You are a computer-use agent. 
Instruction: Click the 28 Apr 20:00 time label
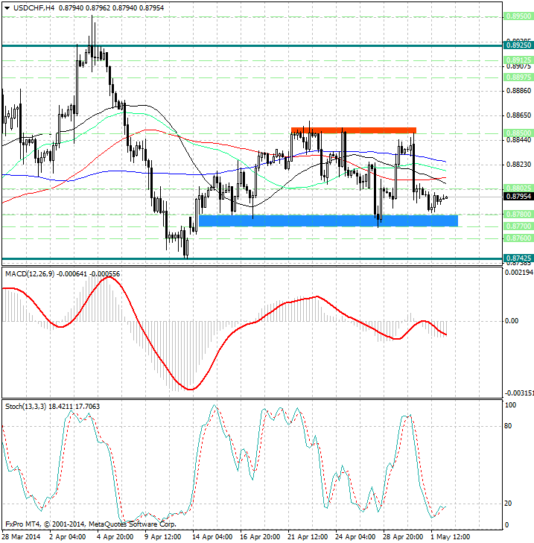tap(403, 537)
